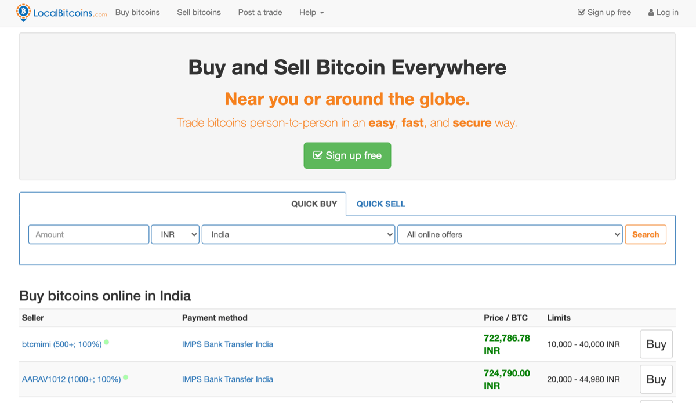Open the currency dropdown showing INR

(175, 234)
